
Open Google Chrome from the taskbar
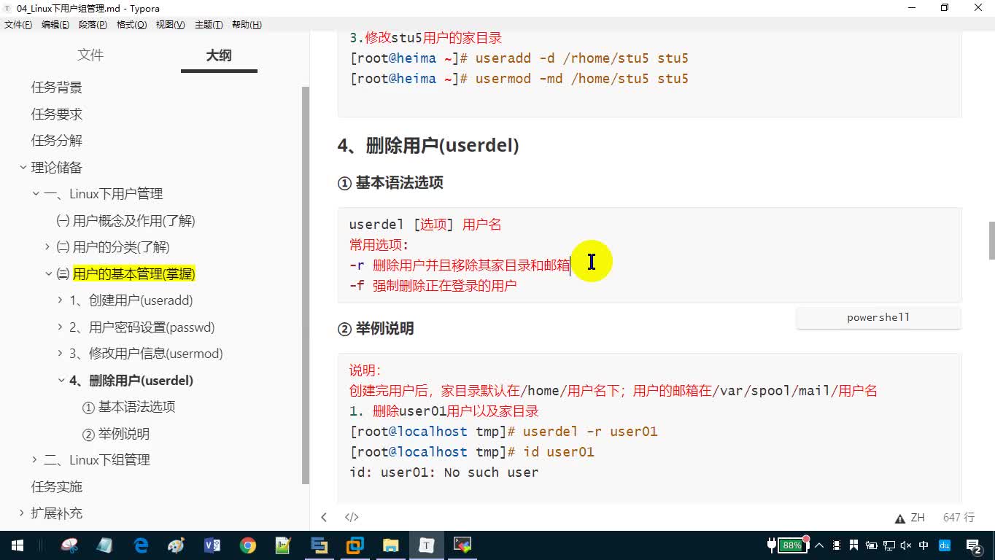[248, 545]
